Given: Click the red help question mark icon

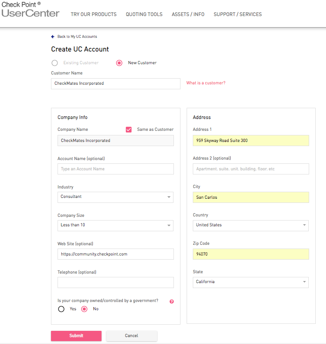Looking at the screenshot, I should coord(172,302).
